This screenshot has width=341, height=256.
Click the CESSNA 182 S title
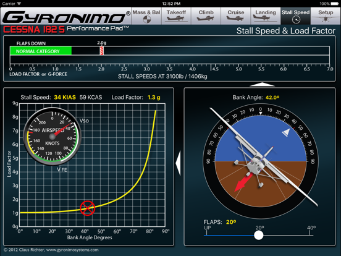(x=34, y=30)
